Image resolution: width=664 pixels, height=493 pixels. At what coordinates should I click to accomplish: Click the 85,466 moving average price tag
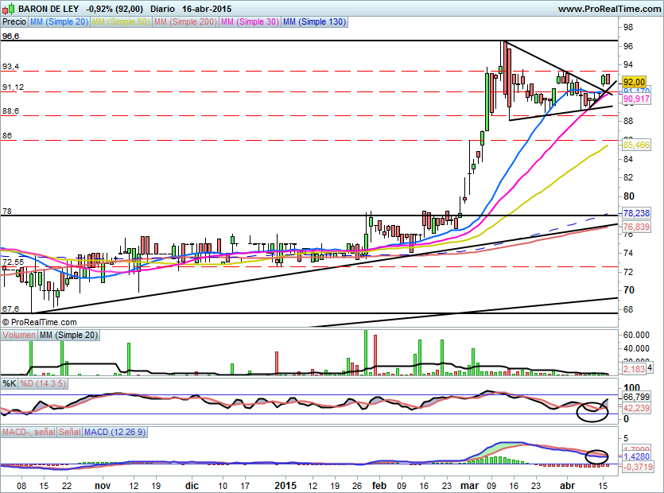(x=637, y=145)
